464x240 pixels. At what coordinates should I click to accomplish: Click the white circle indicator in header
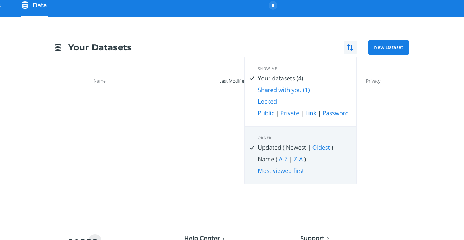point(273,5)
